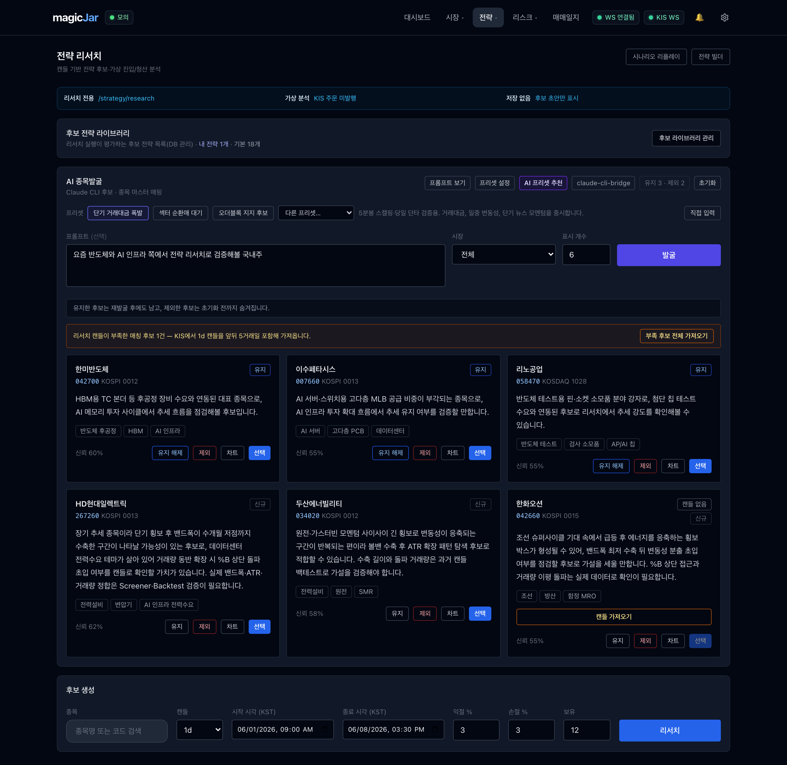
Task: Click 선택 on 이수페타시스 card
Action: click(480, 453)
